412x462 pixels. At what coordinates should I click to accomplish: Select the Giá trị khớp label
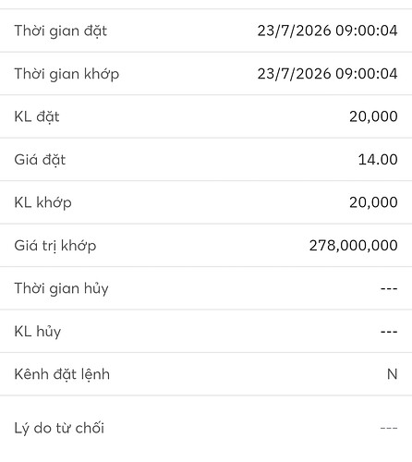(55, 246)
